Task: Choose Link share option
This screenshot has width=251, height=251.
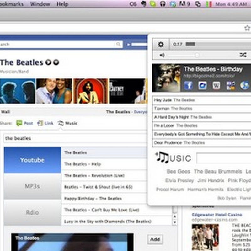Action: tap(45, 123)
